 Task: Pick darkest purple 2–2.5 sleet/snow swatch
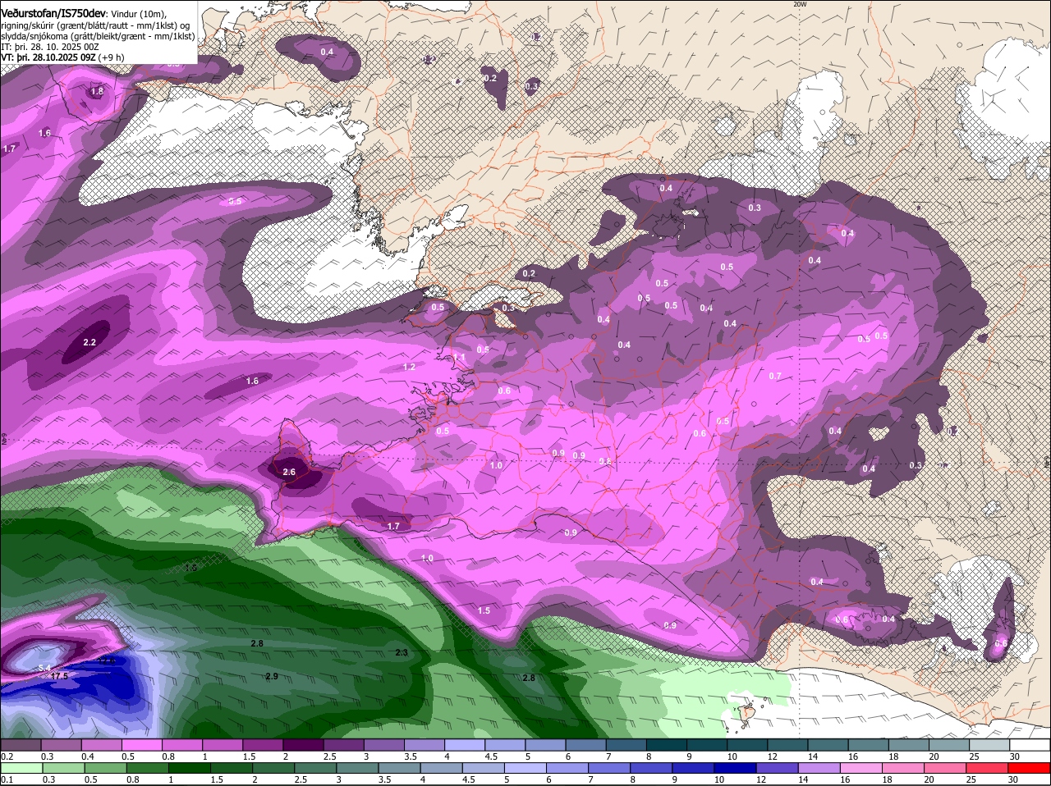point(302,745)
